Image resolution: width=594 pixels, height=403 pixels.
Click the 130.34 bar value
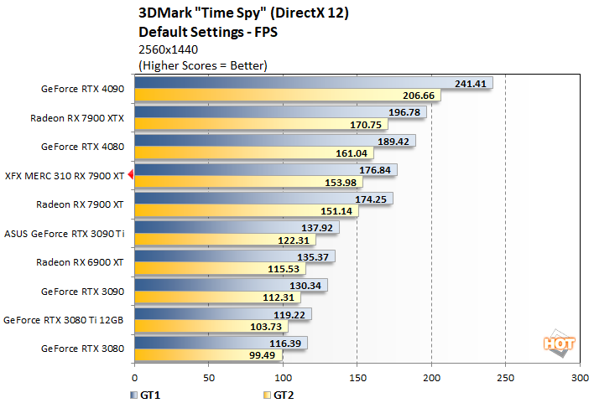coord(305,286)
